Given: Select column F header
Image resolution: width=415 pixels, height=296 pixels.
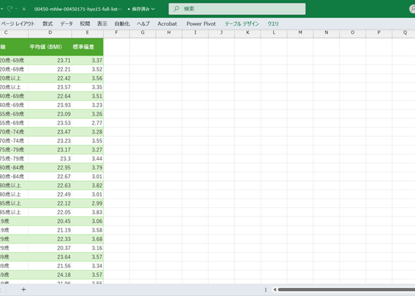Looking at the screenshot, I should coord(116,32).
